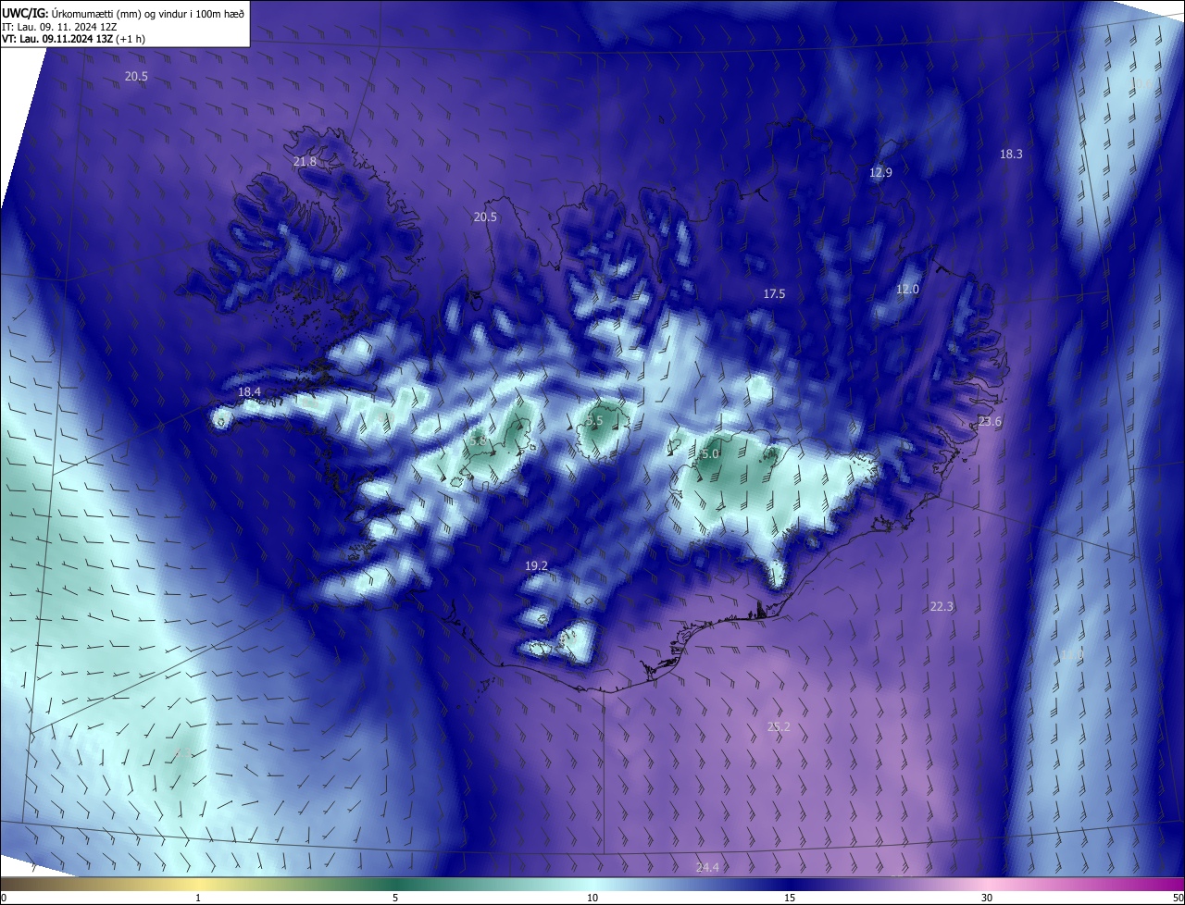
Task: Click the 21.8 value over the Westfjords
Action: point(305,162)
